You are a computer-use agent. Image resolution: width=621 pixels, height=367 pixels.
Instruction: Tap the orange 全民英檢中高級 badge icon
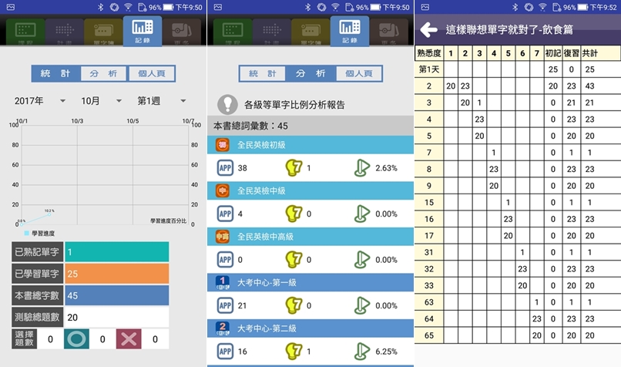(223, 237)
